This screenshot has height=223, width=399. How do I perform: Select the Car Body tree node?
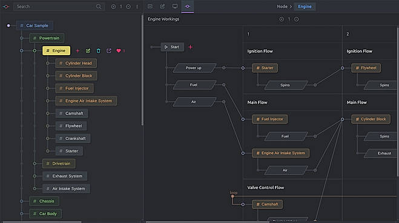45,213
